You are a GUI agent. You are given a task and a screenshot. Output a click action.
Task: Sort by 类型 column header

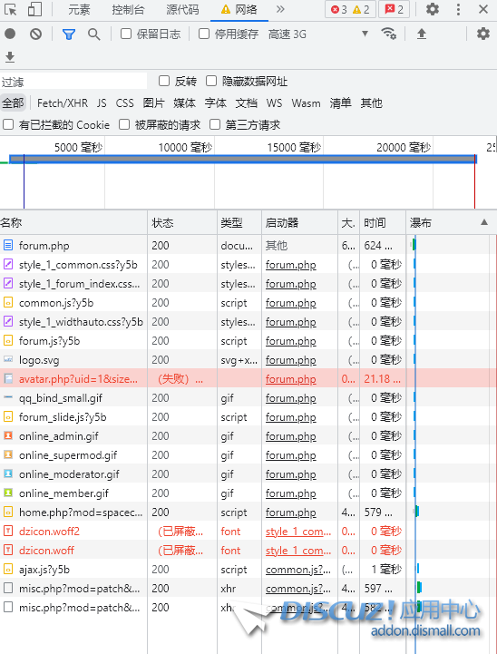point(239,223)
